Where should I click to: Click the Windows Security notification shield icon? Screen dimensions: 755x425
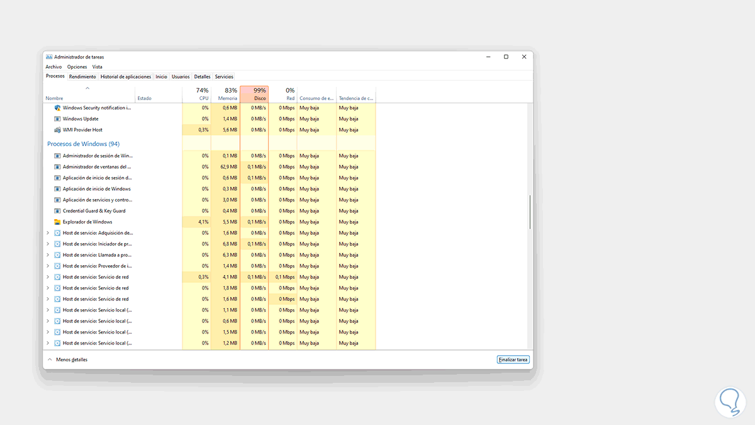click(57, 108)
